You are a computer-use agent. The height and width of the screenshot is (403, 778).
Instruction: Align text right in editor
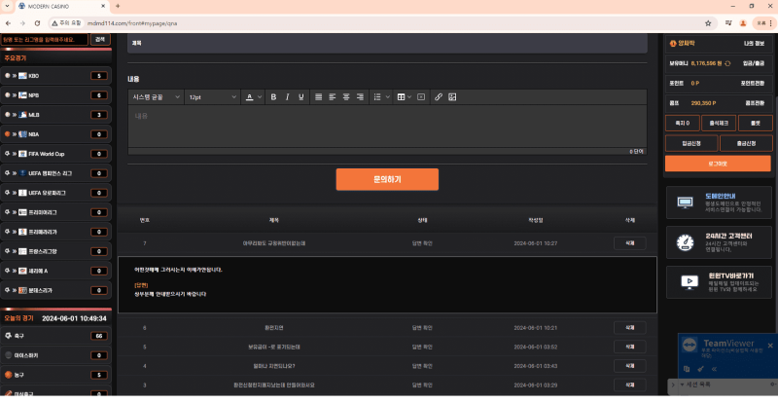pos(360,97)
